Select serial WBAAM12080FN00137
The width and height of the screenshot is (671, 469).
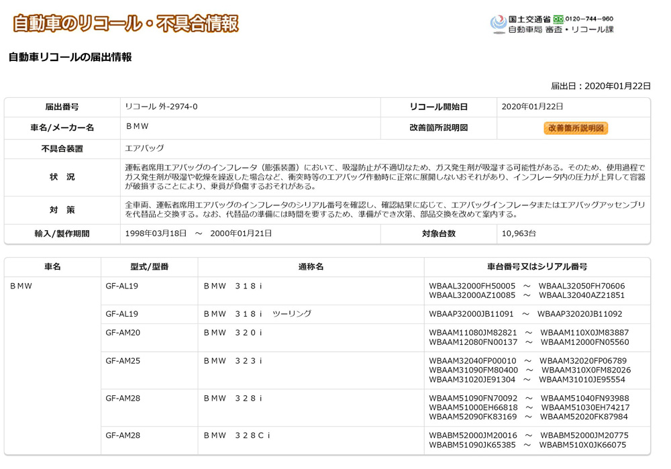pos(473,342)
